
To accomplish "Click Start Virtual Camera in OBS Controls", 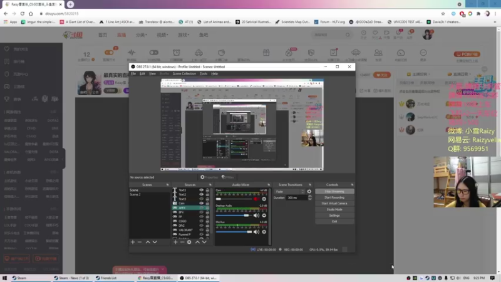I will [334, 203].
